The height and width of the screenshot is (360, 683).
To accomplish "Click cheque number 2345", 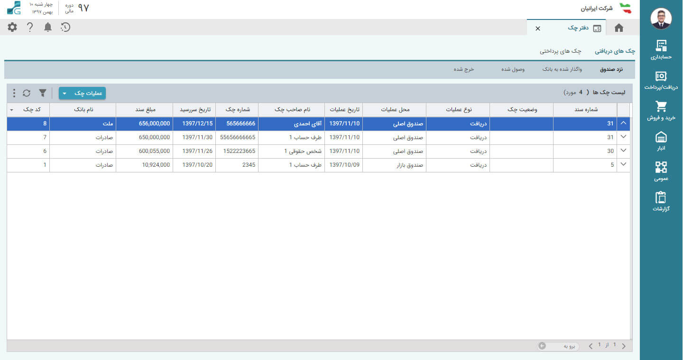I will (248, 165).
